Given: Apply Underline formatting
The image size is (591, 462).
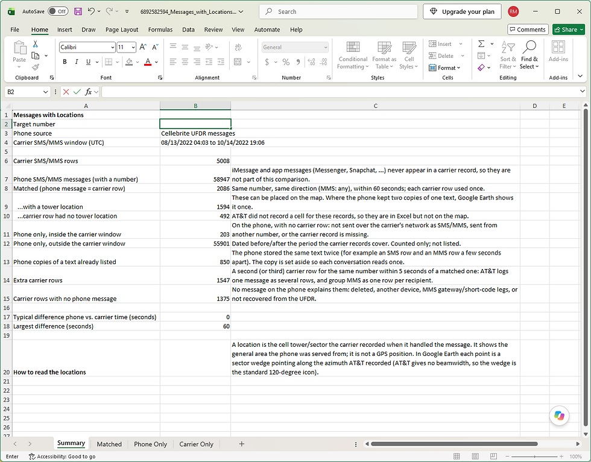Looking at the screenshot, I should (x=88, y=62).
